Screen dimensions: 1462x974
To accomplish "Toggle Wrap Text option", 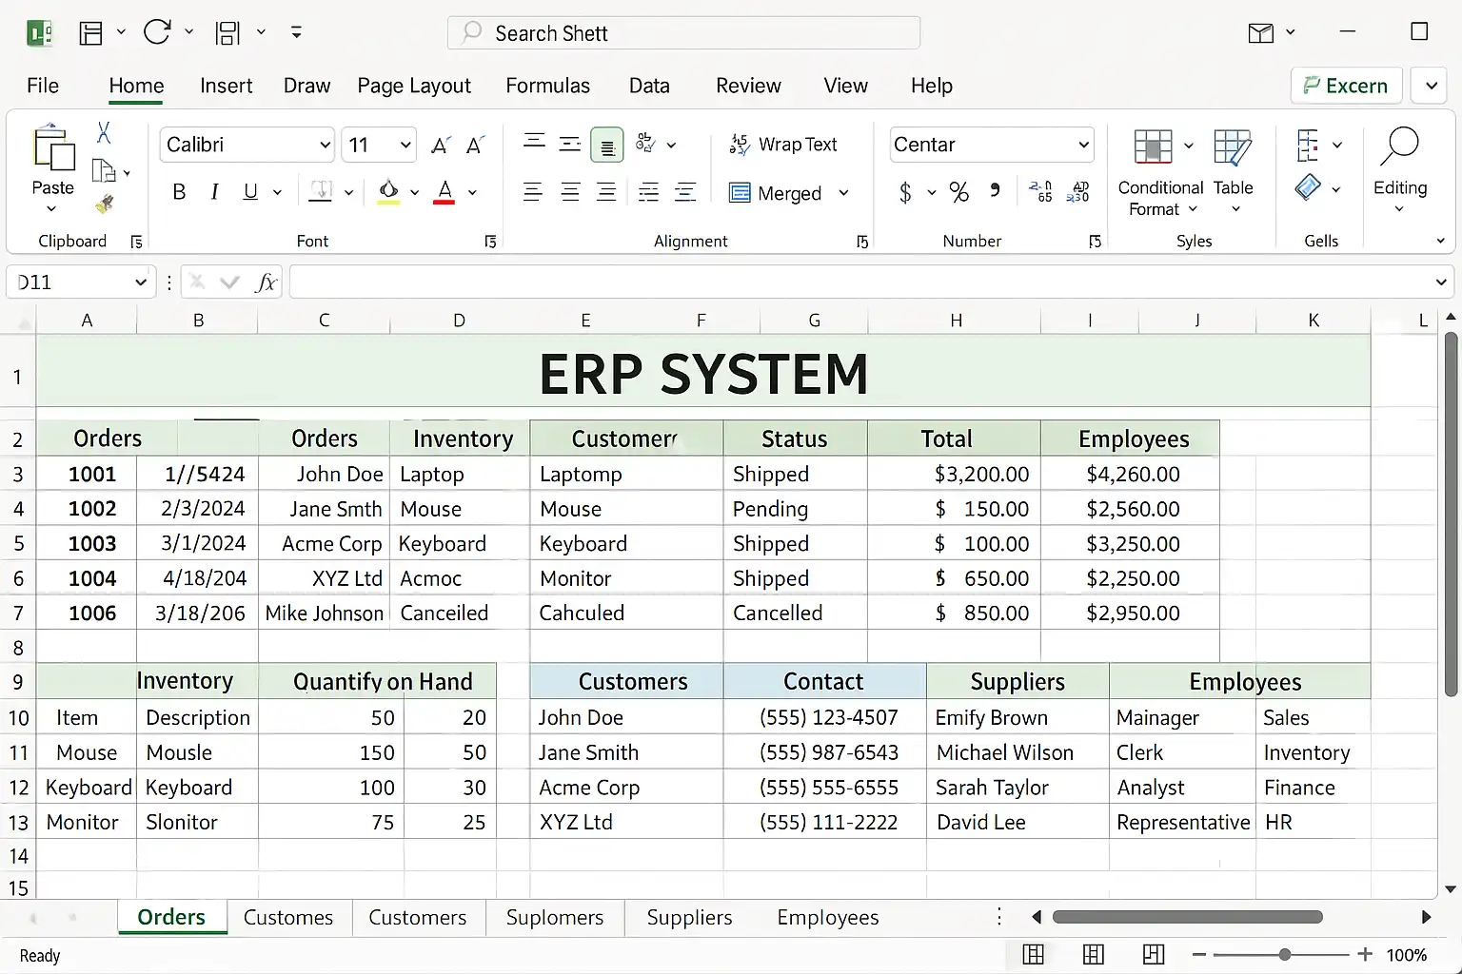I will click(783, 145).
